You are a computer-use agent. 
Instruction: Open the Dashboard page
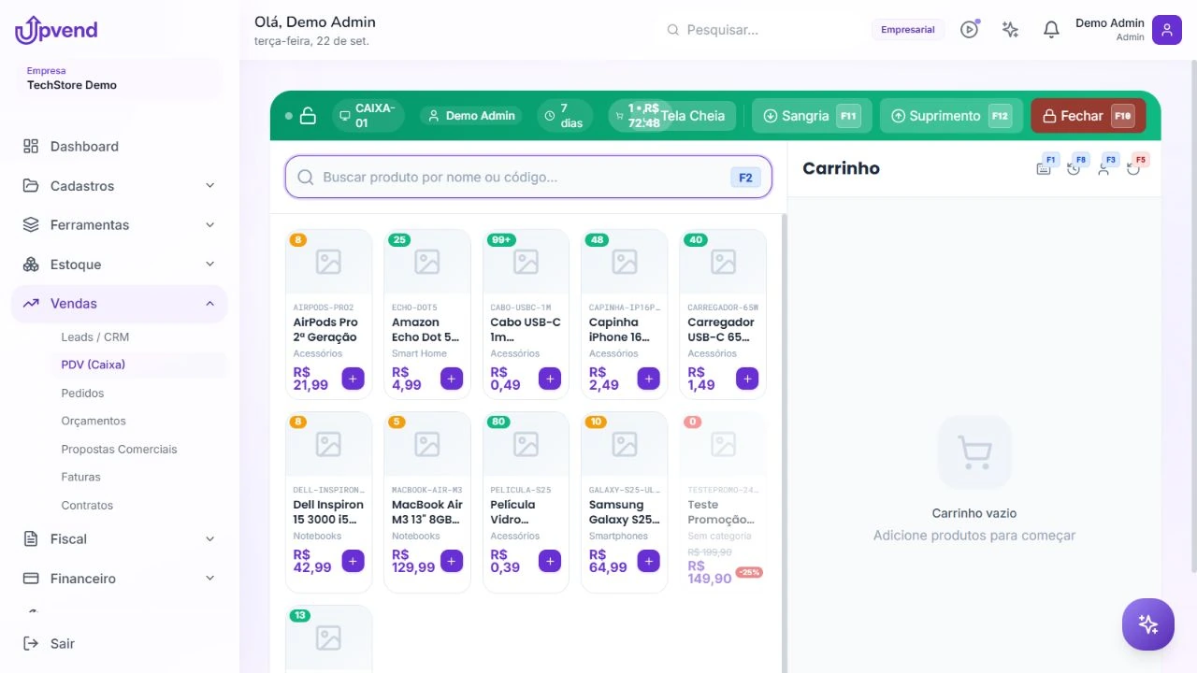[120, 147]
